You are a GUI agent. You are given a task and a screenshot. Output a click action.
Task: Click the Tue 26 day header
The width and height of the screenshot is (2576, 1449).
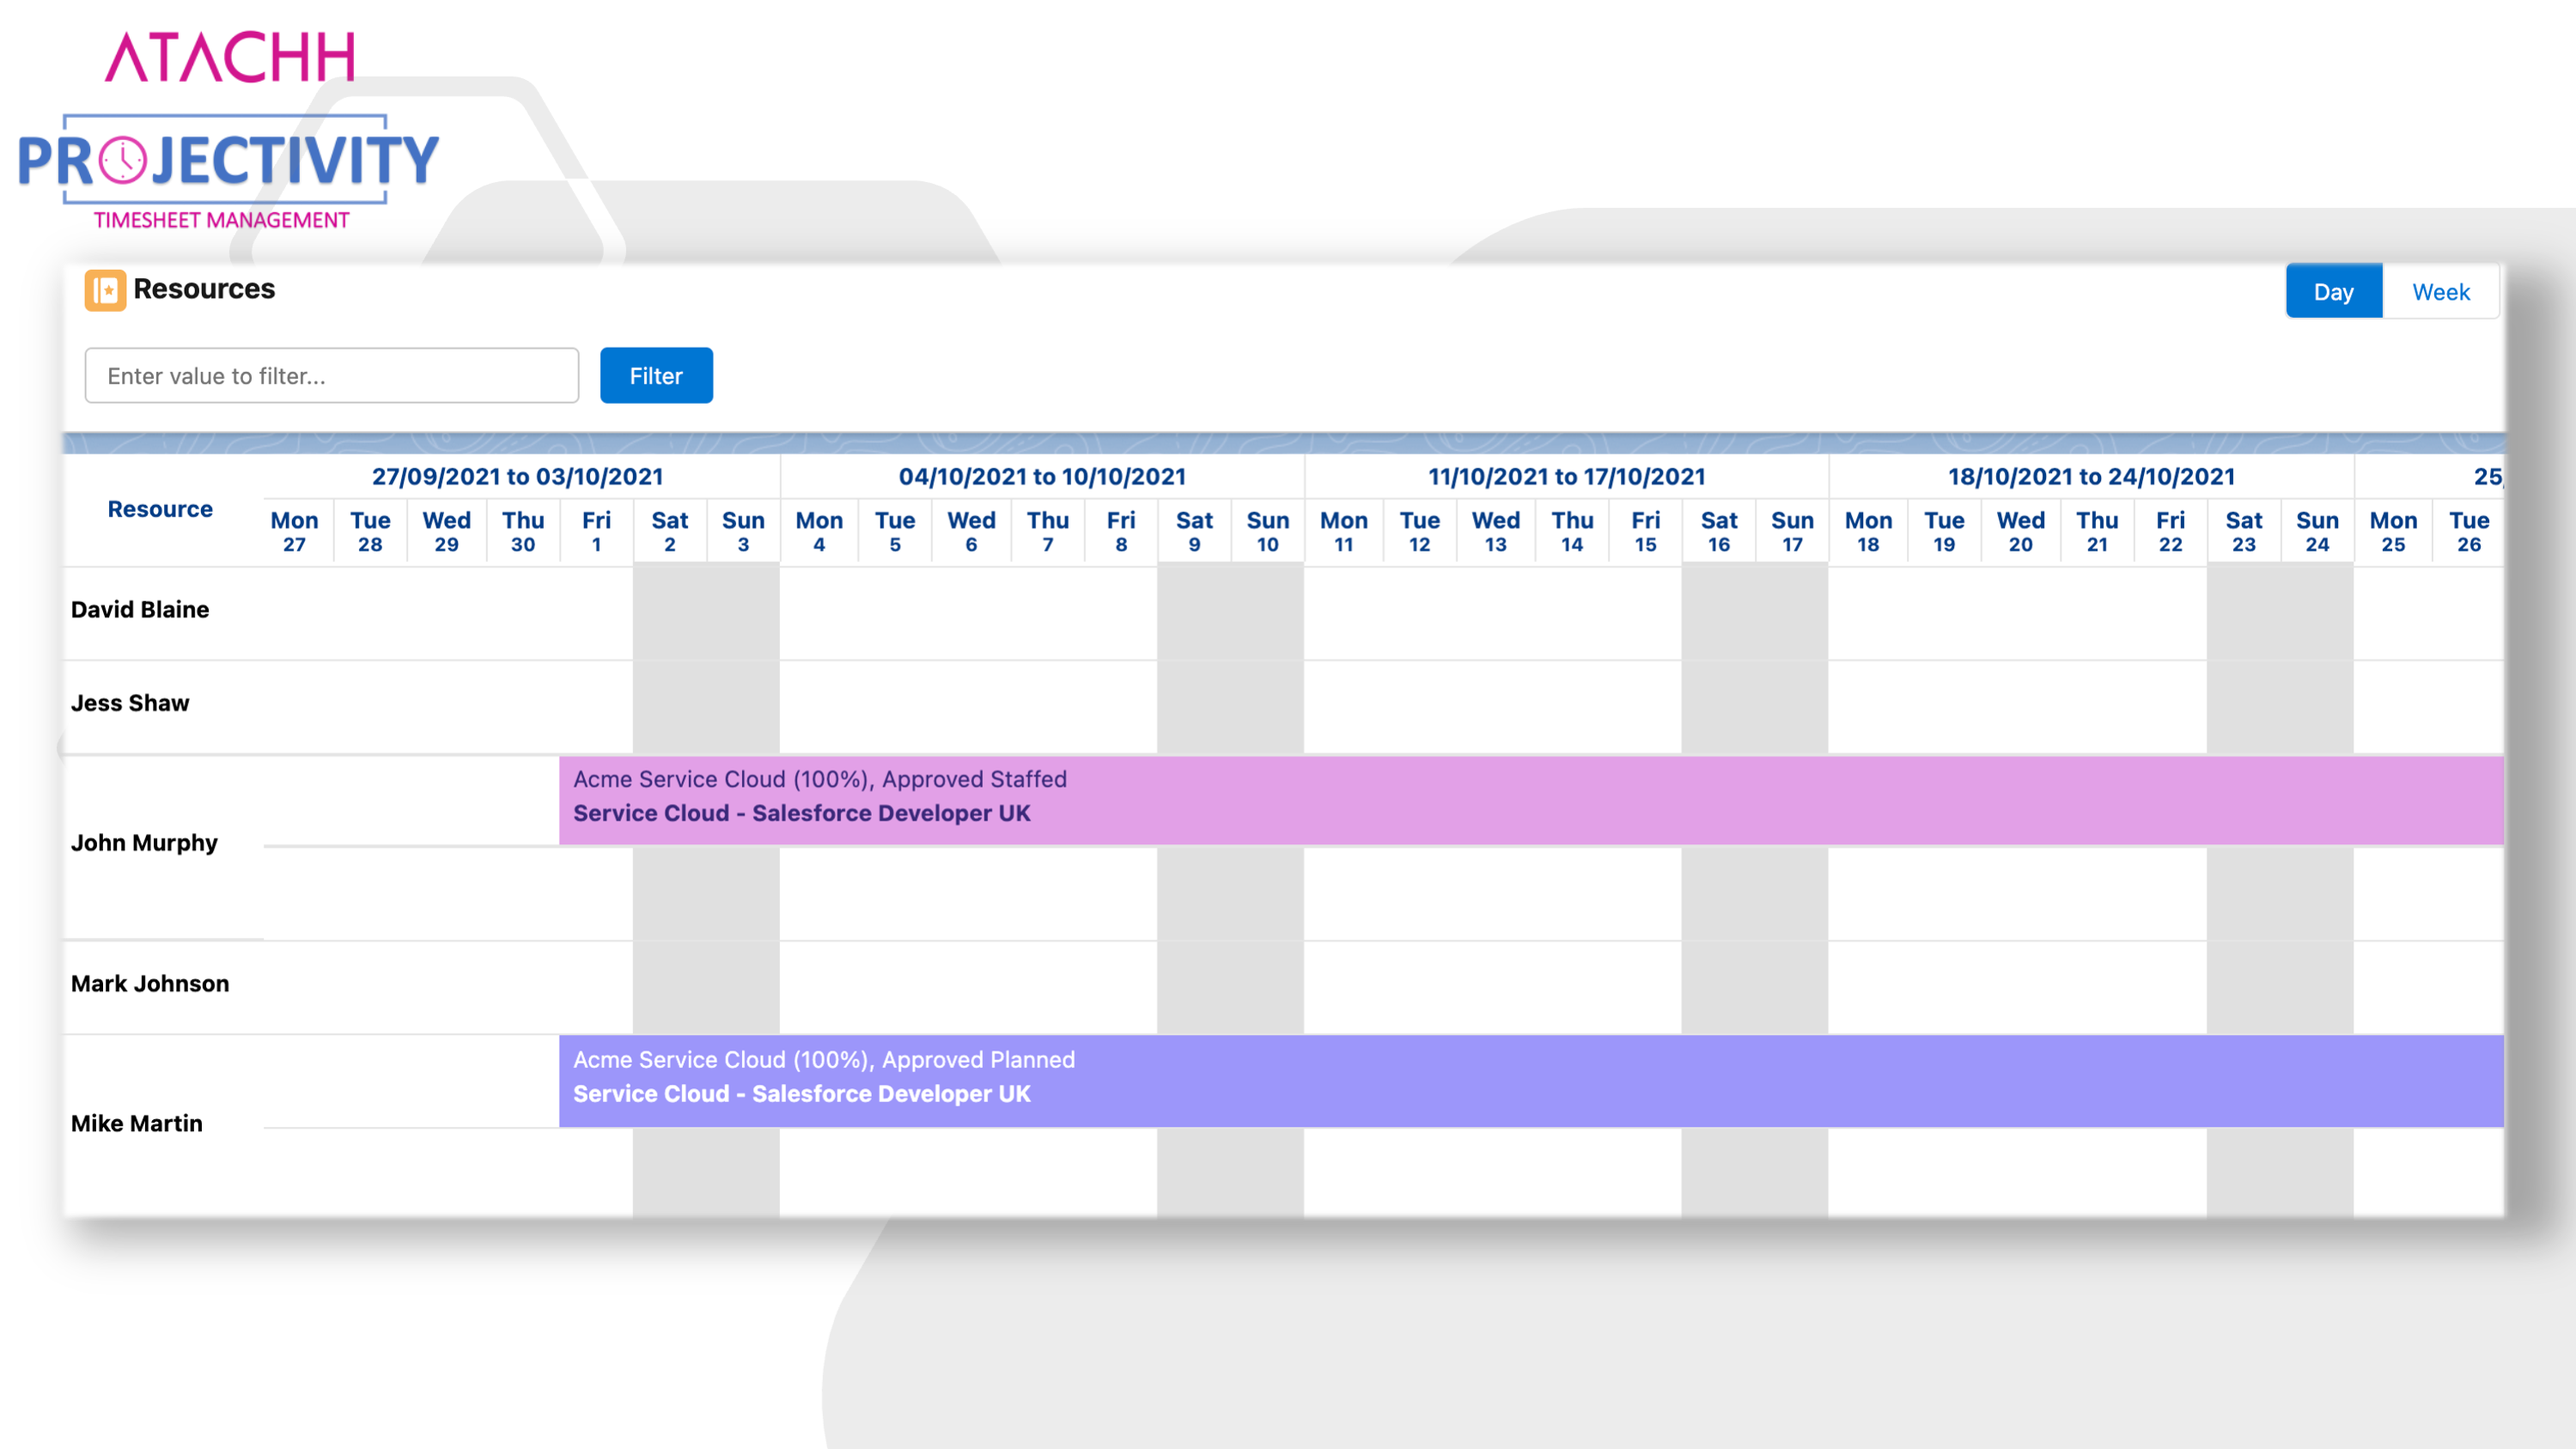[2469, 531]
